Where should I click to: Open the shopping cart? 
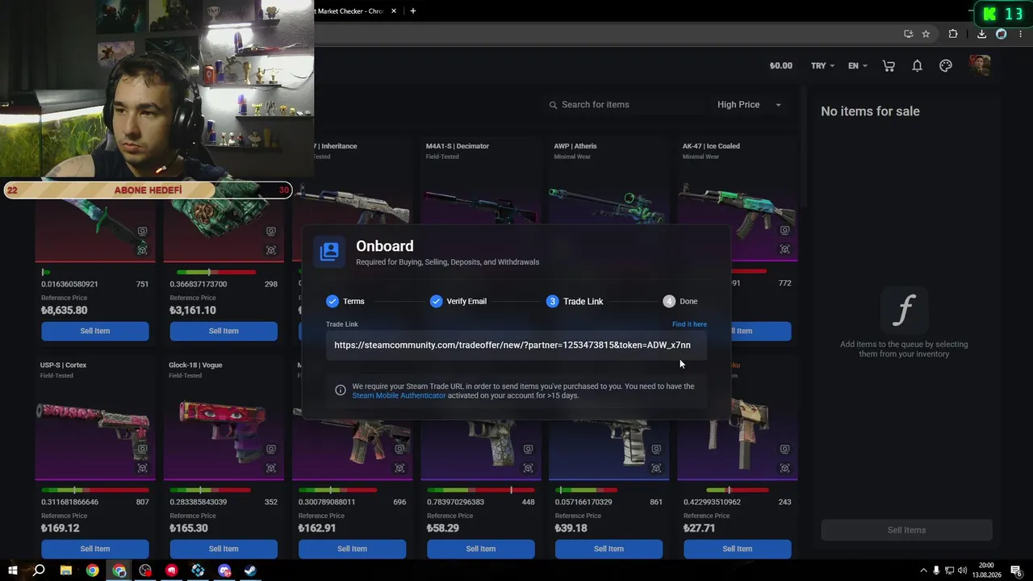coord(889,66)
